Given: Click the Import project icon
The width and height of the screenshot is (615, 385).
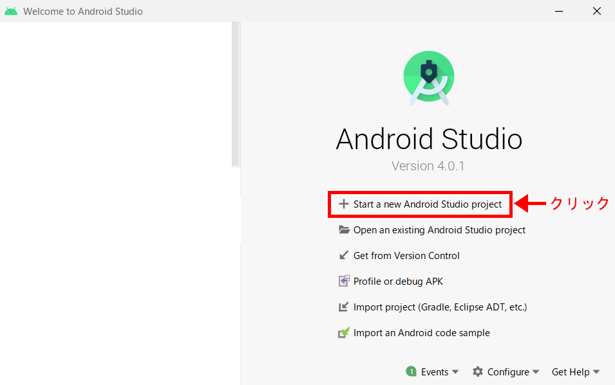Looking at the screenshot, I should 344,307.
